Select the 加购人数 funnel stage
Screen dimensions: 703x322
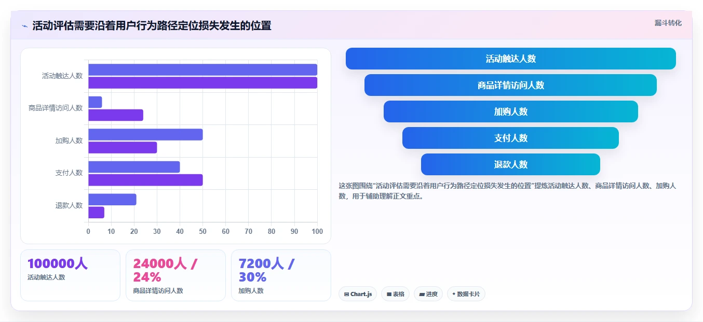[511, 111]
